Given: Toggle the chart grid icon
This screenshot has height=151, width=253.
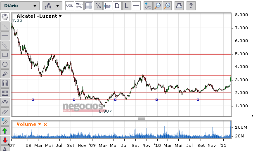Looking at the screenshot, I should point(89,6).
